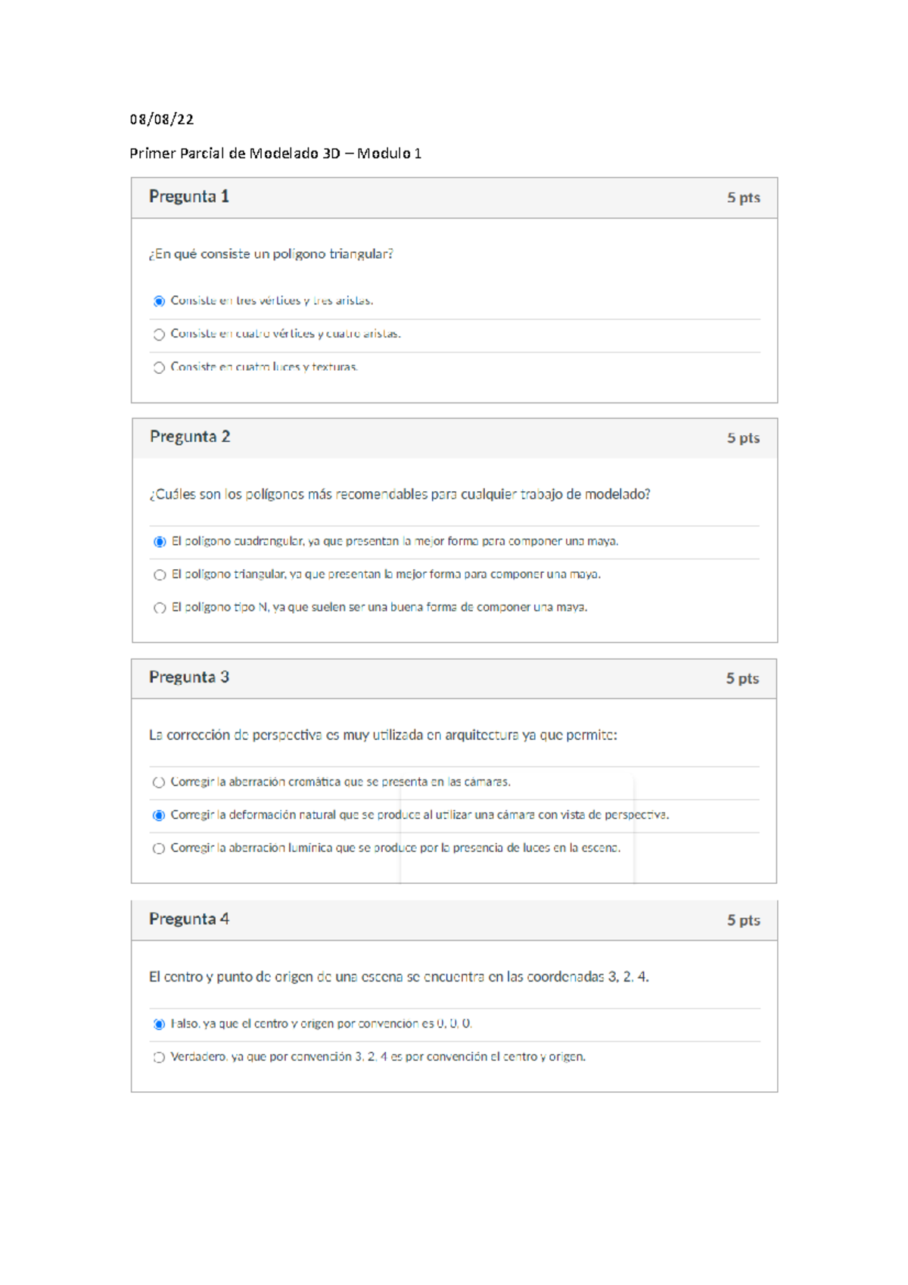
Task: Choose 'El polígono tipo N' answer option
Action: coord(158,607)
